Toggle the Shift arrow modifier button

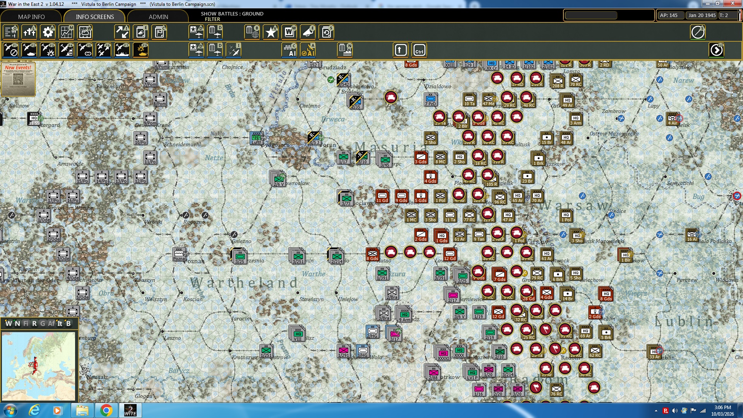[x=401, y=50]
